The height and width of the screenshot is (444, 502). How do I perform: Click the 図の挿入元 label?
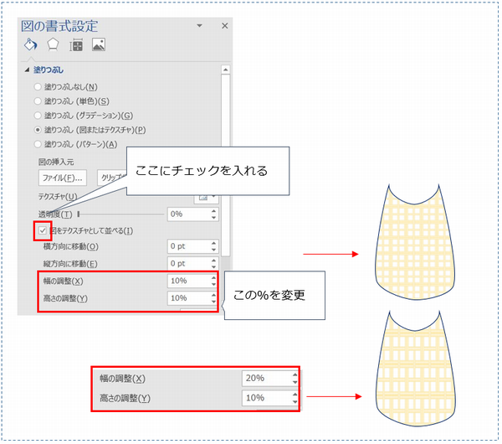coord(56,162)
